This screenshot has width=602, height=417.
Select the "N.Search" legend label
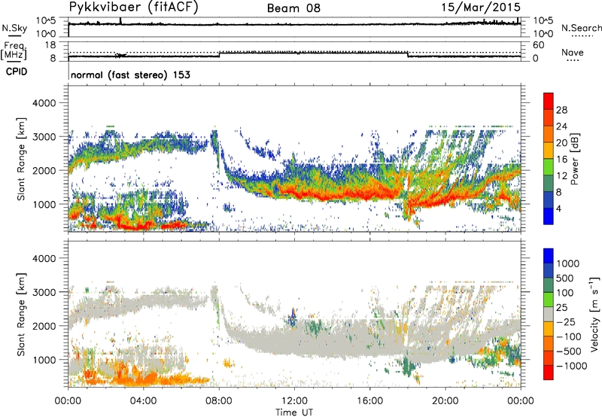pyautogui.click(x=582, y=28)
